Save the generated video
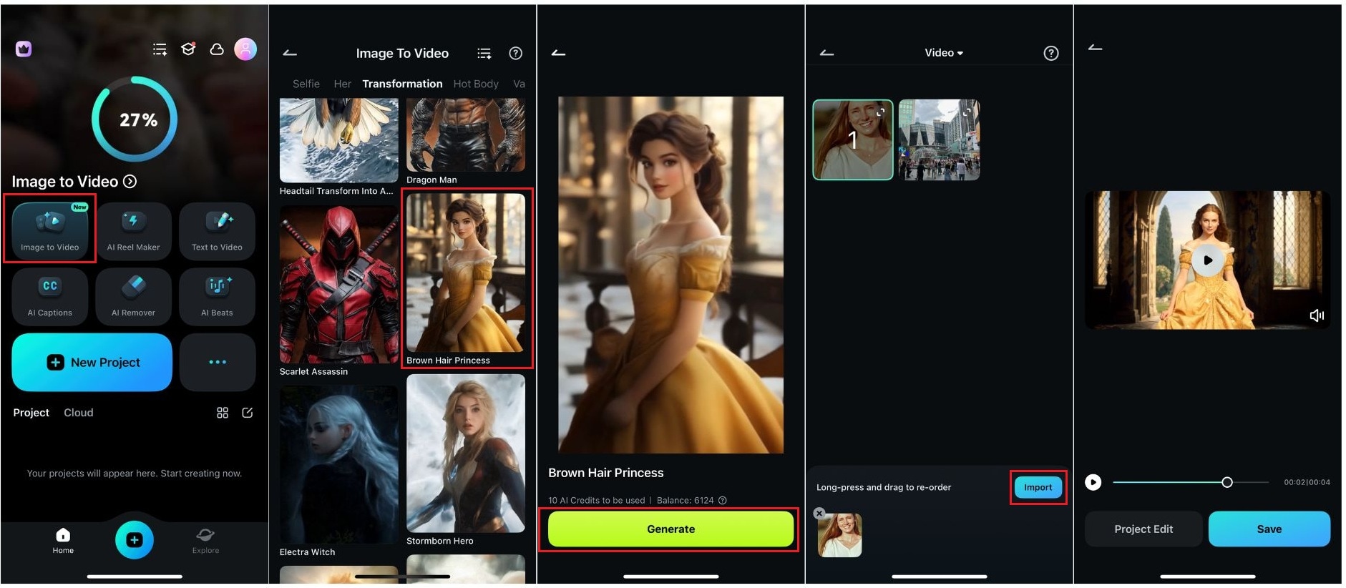Image resolution: width=1346 pixels, height=588 pixels. (1269, 529)
